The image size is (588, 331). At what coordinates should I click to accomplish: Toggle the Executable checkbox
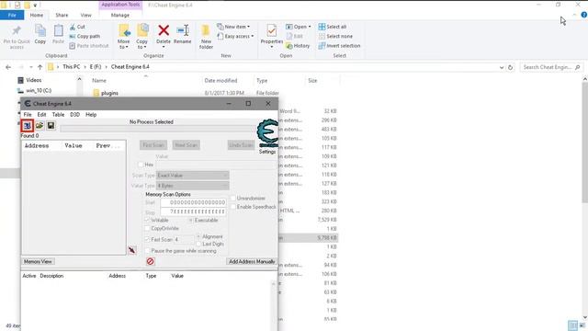(190, 221)
